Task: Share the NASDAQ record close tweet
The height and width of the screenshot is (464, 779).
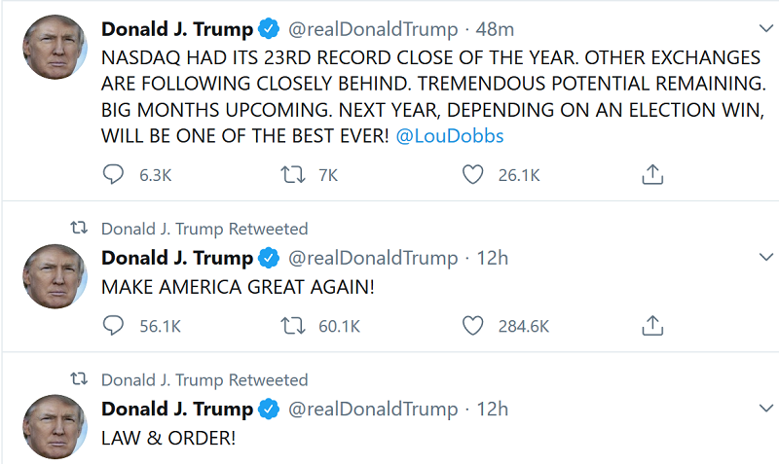Action: pos(652,175)
